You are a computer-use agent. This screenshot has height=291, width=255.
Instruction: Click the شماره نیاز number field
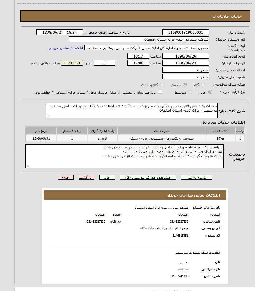(x=186, y=33)
